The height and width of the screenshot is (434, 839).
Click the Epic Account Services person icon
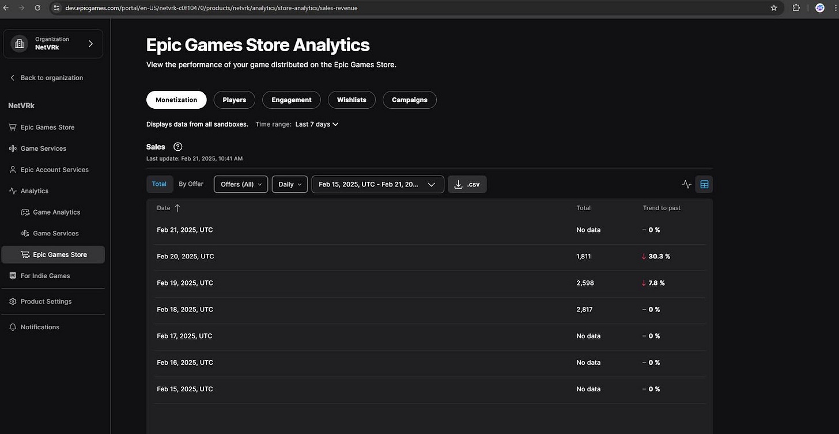pyautogui.click(x=12, y=170)
